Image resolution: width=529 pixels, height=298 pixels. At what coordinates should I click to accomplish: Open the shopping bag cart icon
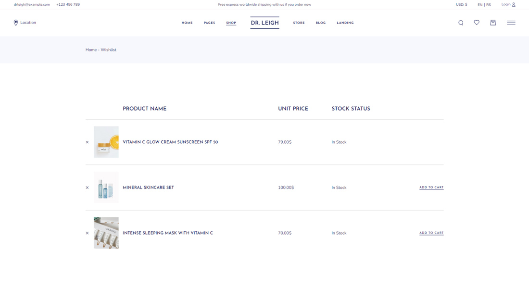(493, 23)
